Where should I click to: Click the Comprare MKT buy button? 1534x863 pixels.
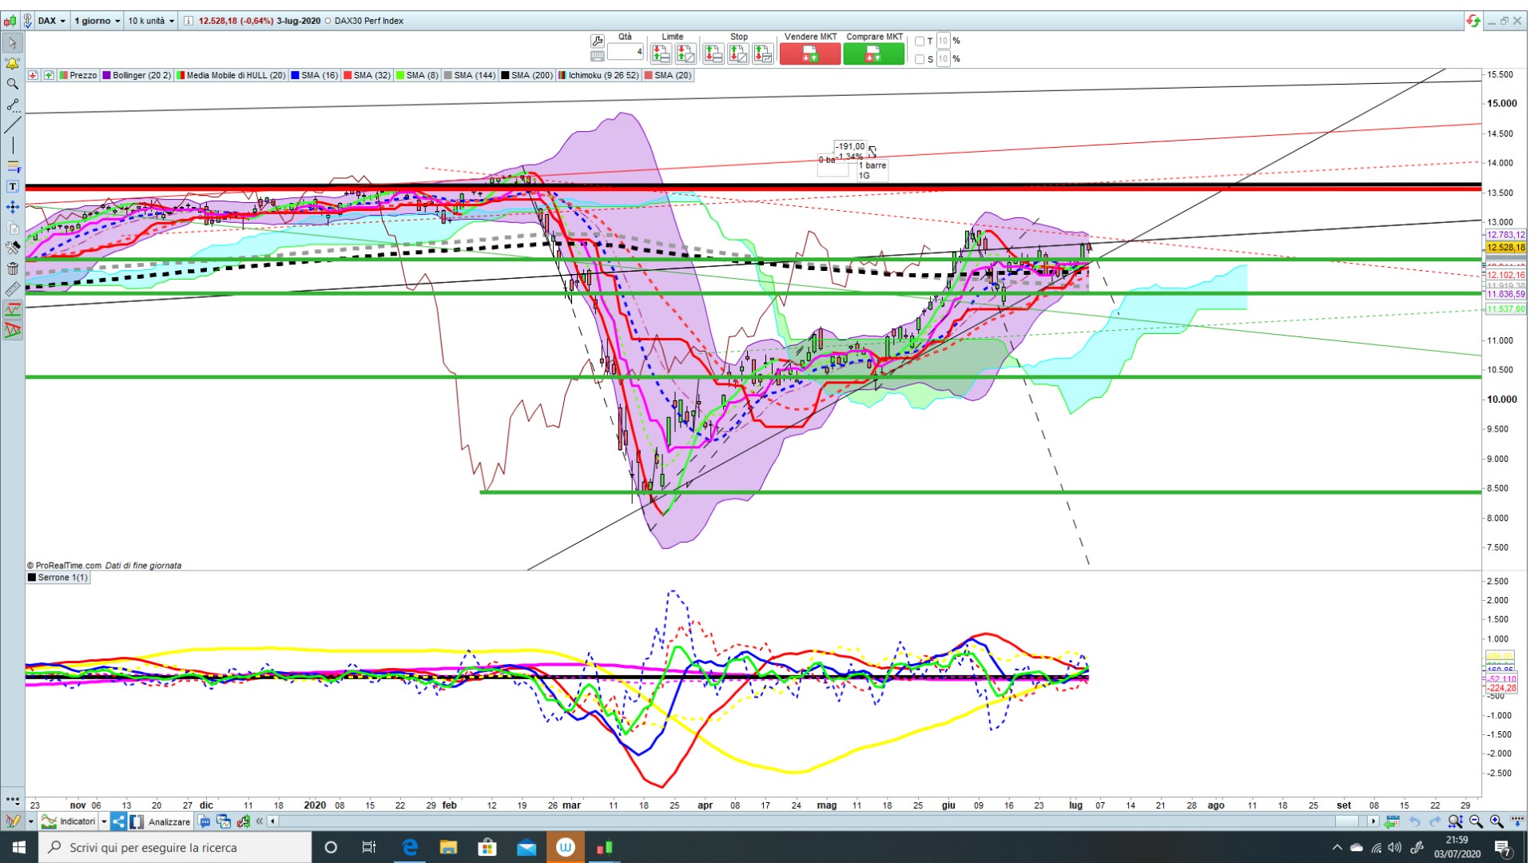coord(874,54)
